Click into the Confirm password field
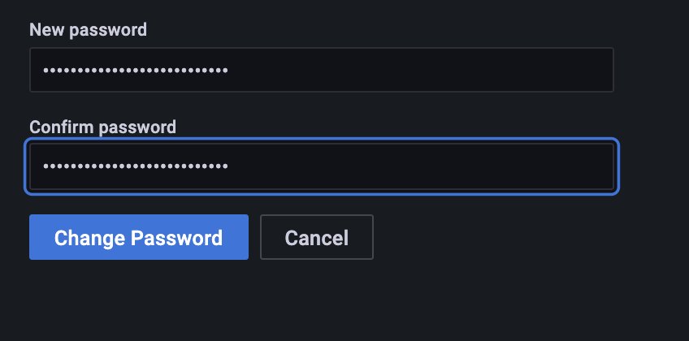The image size is (689, 341). tap(321, 166)
